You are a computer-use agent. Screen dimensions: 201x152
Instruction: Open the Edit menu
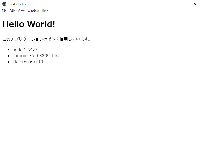(12, 11)
